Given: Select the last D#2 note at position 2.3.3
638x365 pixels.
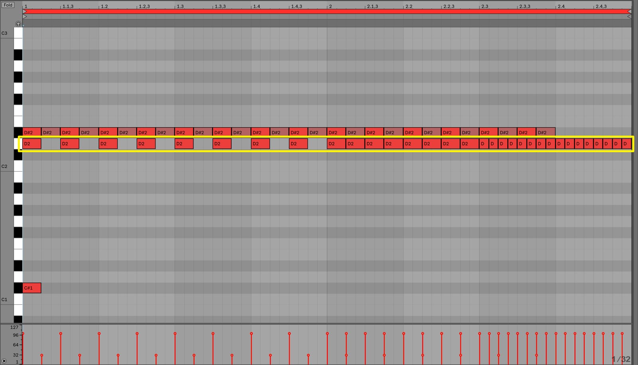Looking at the screenshot, I should [546, 132].
